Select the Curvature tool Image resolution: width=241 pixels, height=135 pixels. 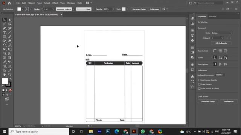[10, 28]
